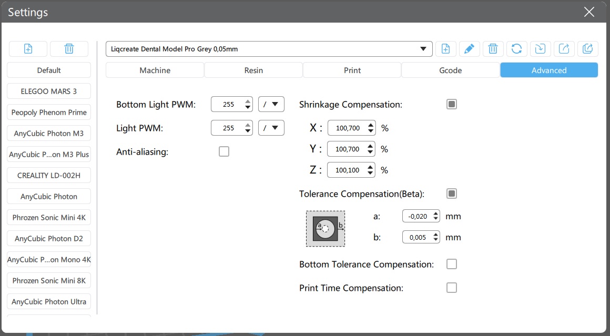Enable the Anti-aliasing checkbox
Screen dimensions: 610x336
(224, 152)
